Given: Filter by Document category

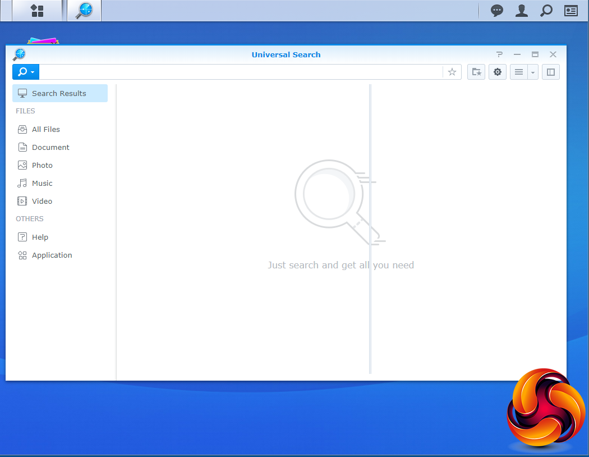Looking at the screenshot, I should [x=60, y=147].
